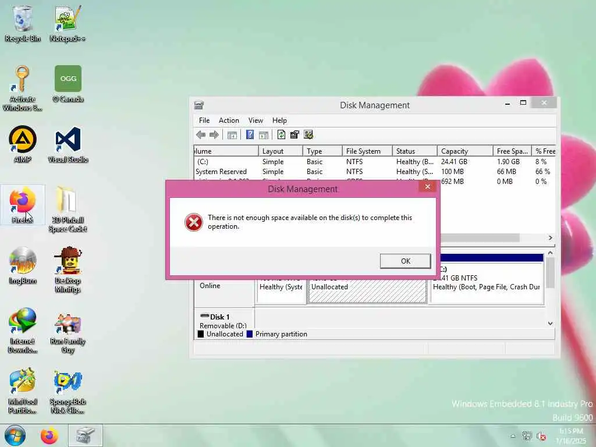
Task: Click OK in the error dialog
Action: [405, 261]
